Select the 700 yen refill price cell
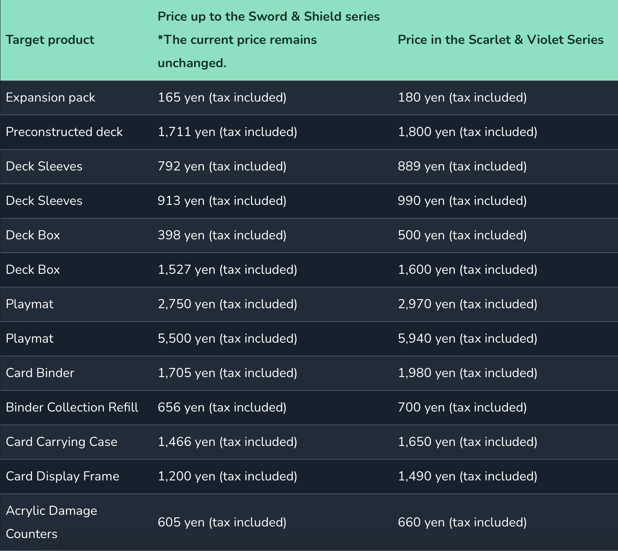Viewport: 618px width, 551px height. click(462, 407)
